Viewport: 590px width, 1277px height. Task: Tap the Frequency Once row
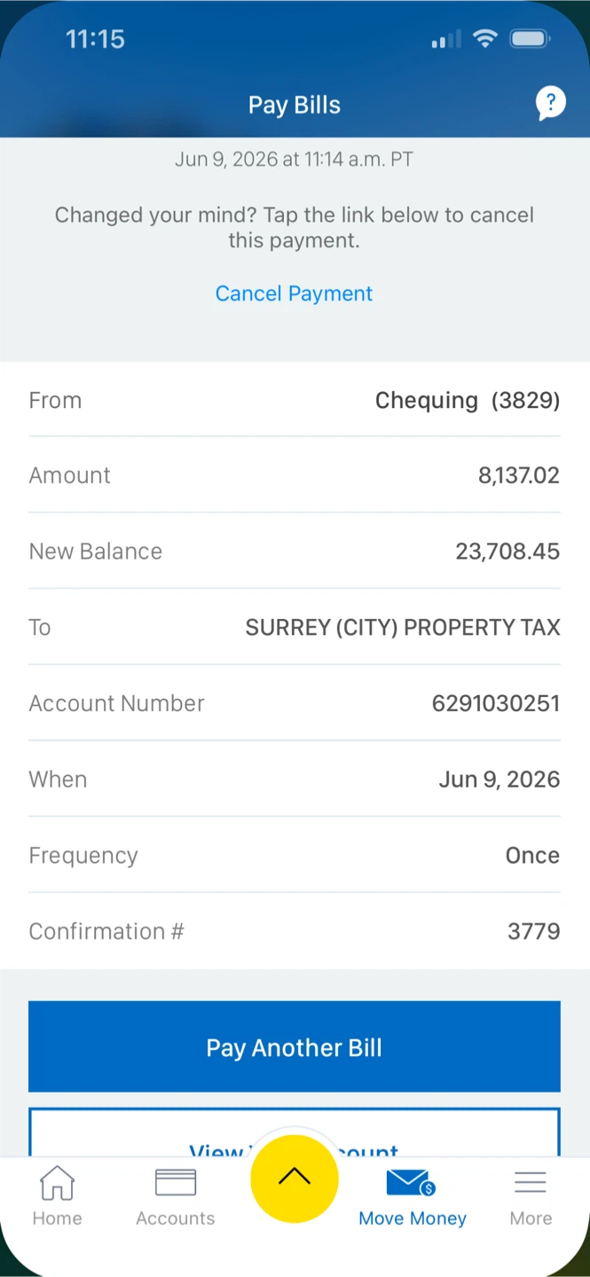pyautogui.click(x=295, y=856)
